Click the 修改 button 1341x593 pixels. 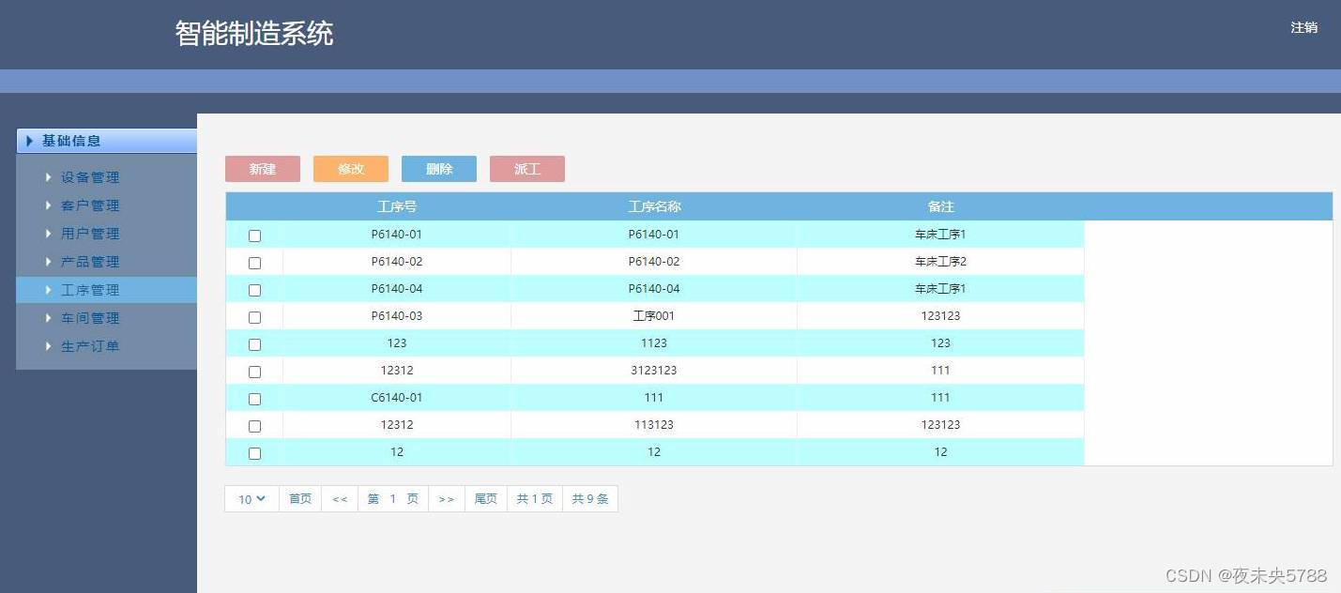click(x=350, y=169)
